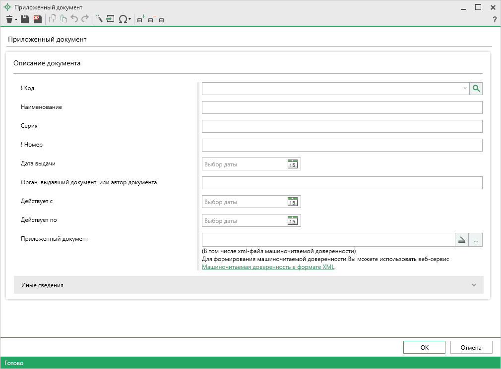Open the dropdown arrow next to Omega
The height and width of the screenshot is (369, 501).
130,19
